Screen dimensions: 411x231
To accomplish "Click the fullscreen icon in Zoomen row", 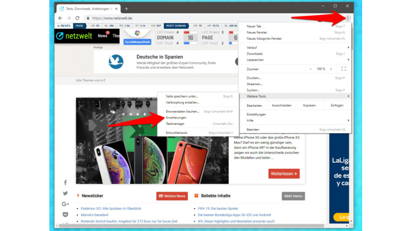I will [x=343, y=69].
